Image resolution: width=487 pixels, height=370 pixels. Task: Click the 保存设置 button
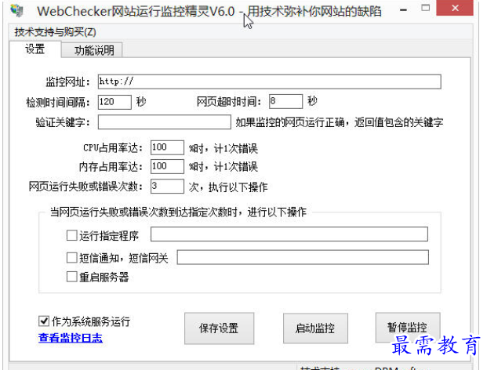point(219,328)
